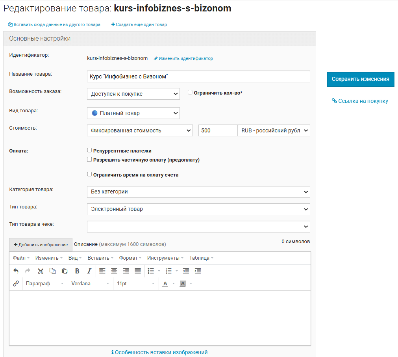The width and height of the screenshot is (398, 357).
Task: Open the 'Таблица' menu in editor
Action: coord(201,258)
